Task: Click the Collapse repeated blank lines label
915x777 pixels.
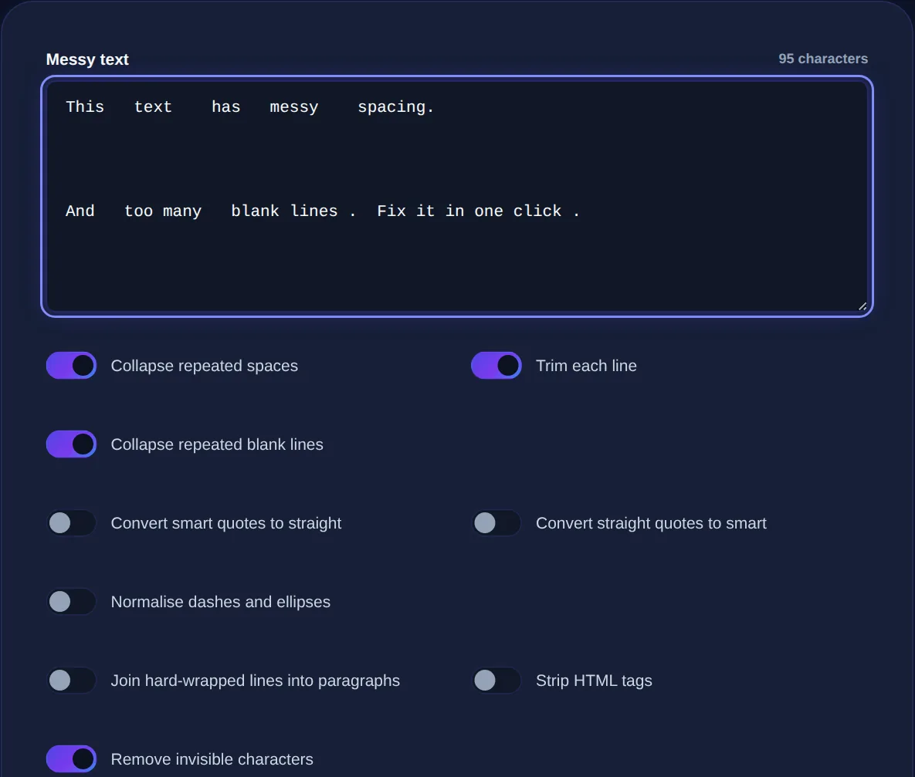Action: [217, 444]
